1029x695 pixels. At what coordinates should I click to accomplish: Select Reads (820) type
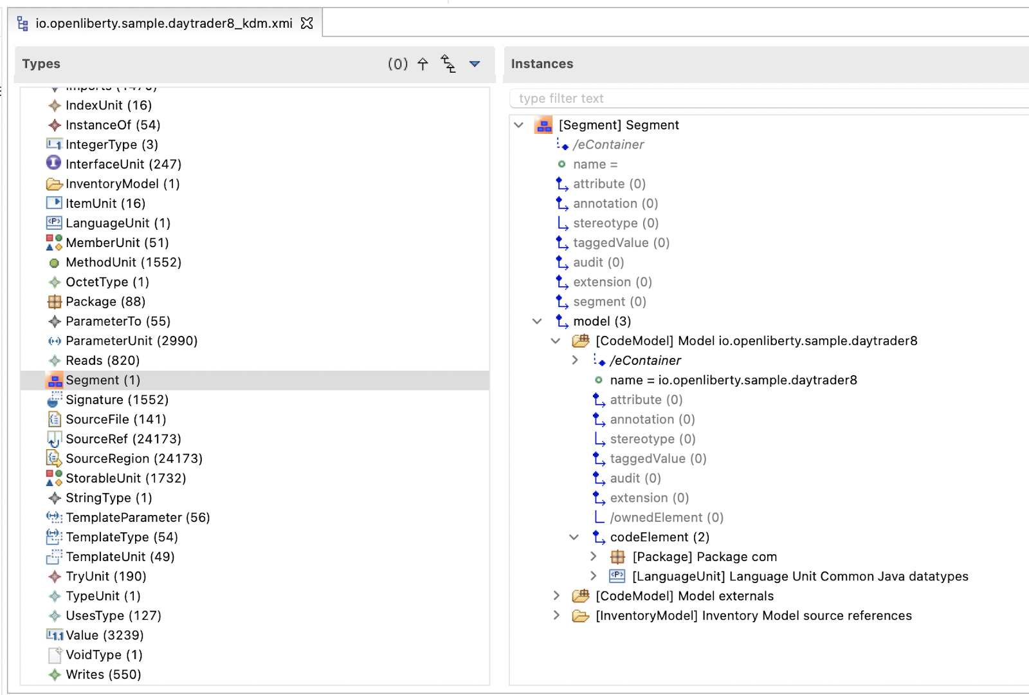[x=102, y=360]
